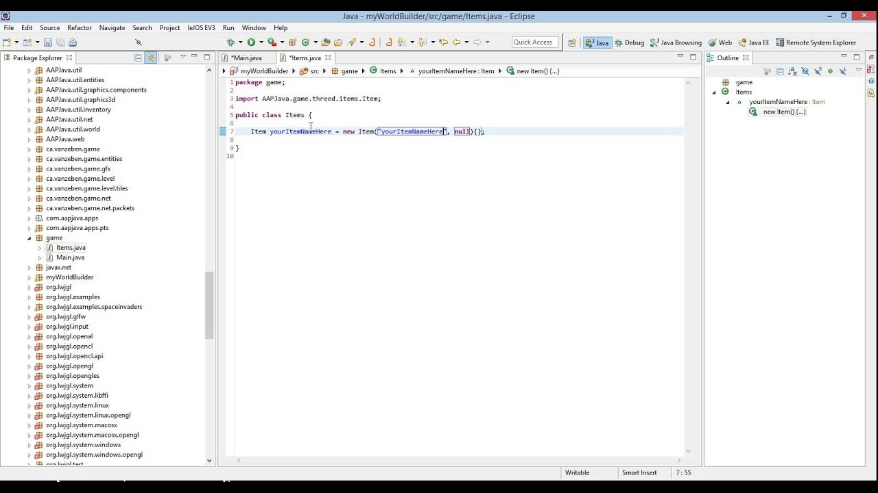Click the Last Edit Location icon

click(443, 42)
